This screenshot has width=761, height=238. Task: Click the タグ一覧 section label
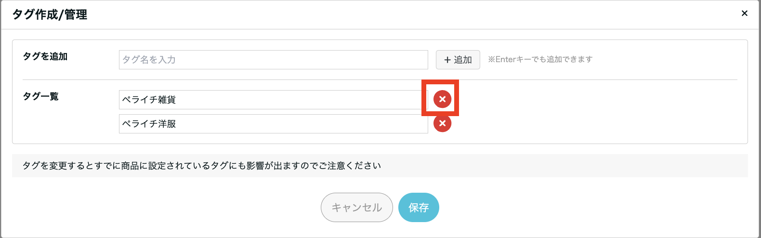pyautogui.click(x=40, y=96)
